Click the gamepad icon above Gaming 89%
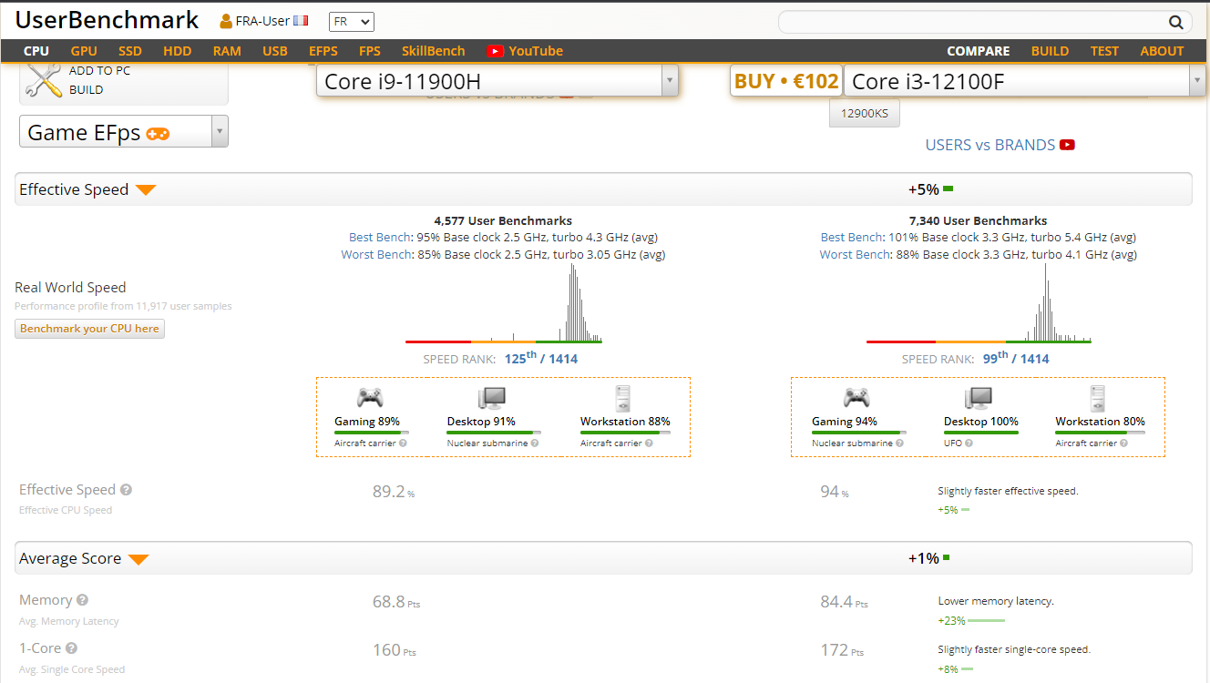This screenshot has height=683, width=1210. click(370, 398)
